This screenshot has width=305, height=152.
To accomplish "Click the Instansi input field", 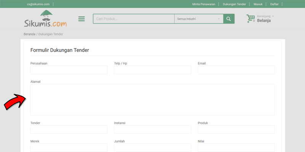I will click(152, 129).
